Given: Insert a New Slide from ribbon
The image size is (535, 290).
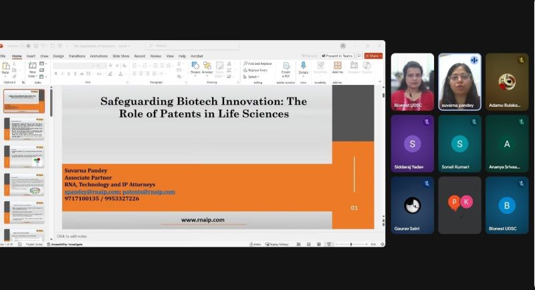Looking at the screenshot, I should [32, 68].
